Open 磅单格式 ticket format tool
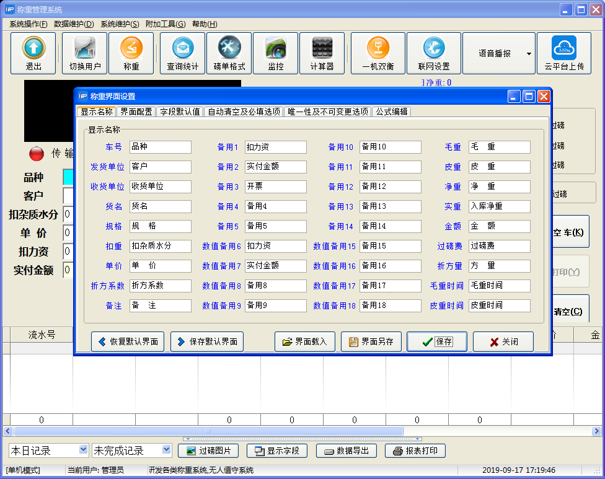This screenshot has height=479, width=605. tap(229, 53)
